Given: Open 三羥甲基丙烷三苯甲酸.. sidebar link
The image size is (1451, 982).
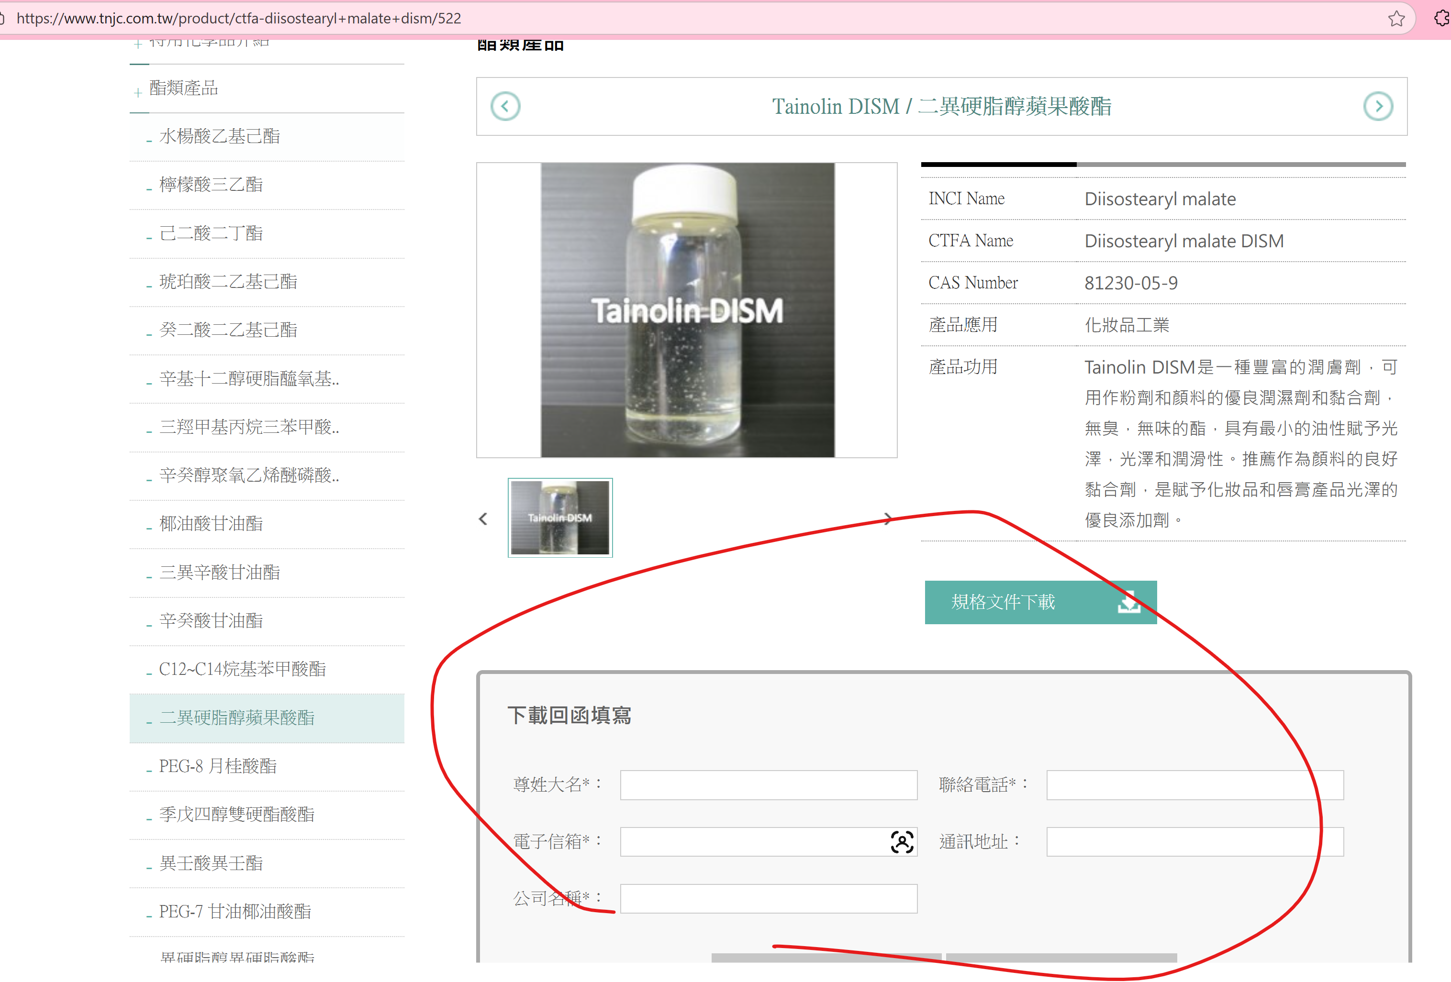Looking at the screenshot, I should pos(249,427).
